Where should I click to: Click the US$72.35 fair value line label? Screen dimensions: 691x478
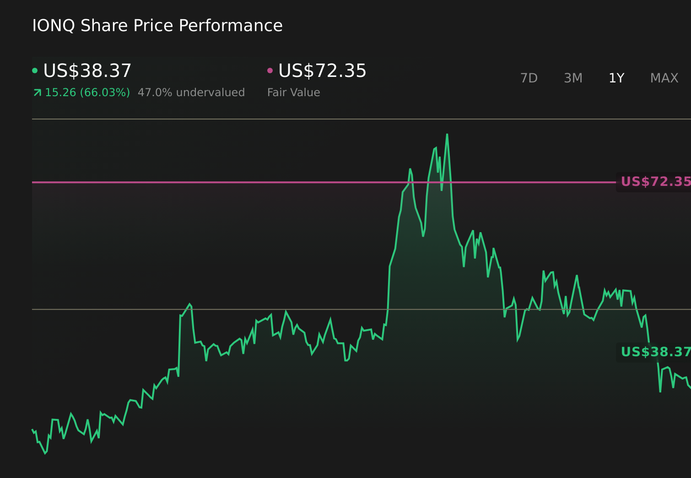pos(654,181)
